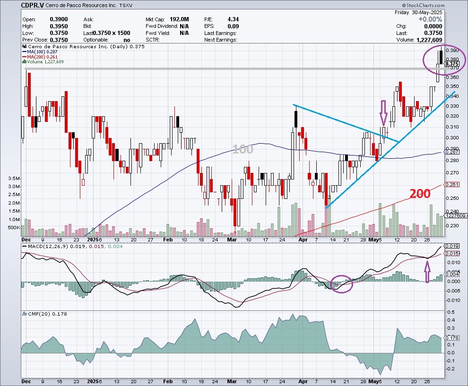This screenshot has height=386, width=468.
Task: Click the 0.261 moving average tag on axis
Action: 452,185
